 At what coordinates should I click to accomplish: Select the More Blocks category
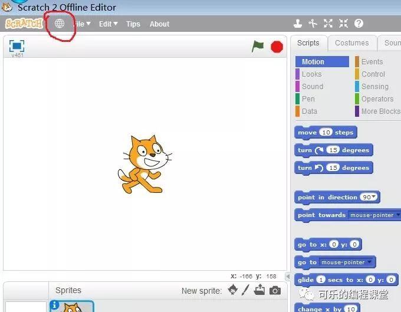378,111
